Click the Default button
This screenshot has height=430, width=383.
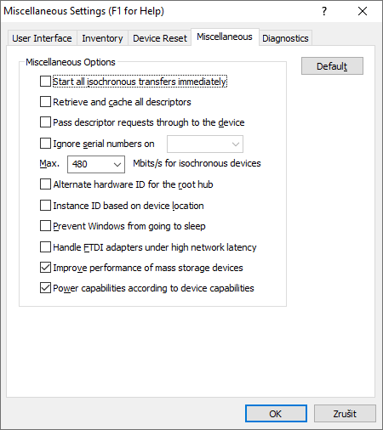[x=332, y=66]
